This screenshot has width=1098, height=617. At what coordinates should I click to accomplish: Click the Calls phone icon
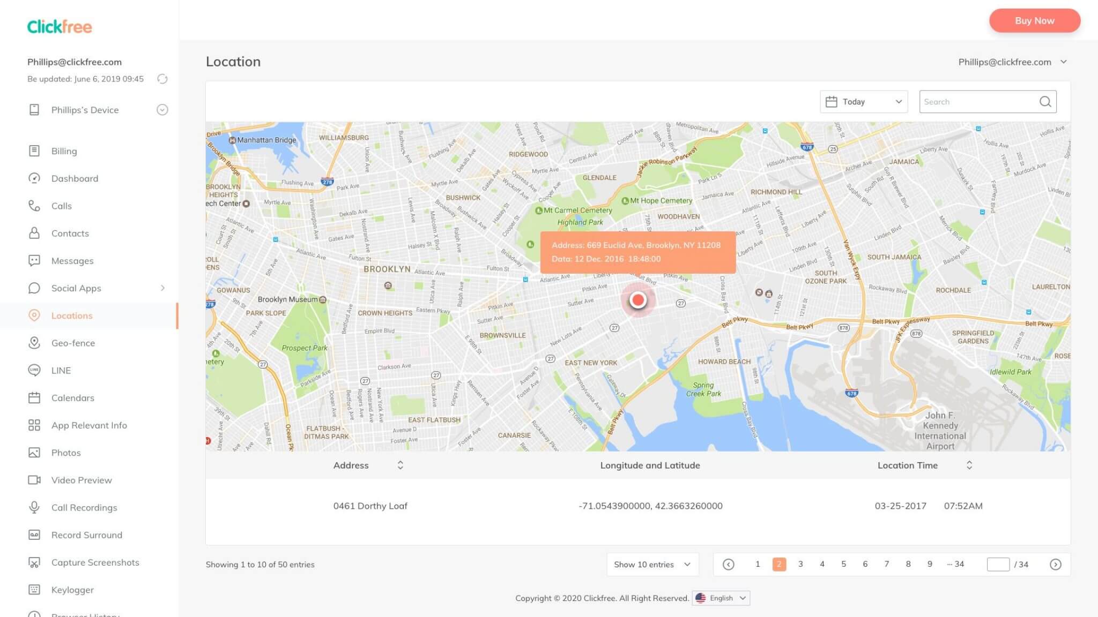tap(34, 206)
